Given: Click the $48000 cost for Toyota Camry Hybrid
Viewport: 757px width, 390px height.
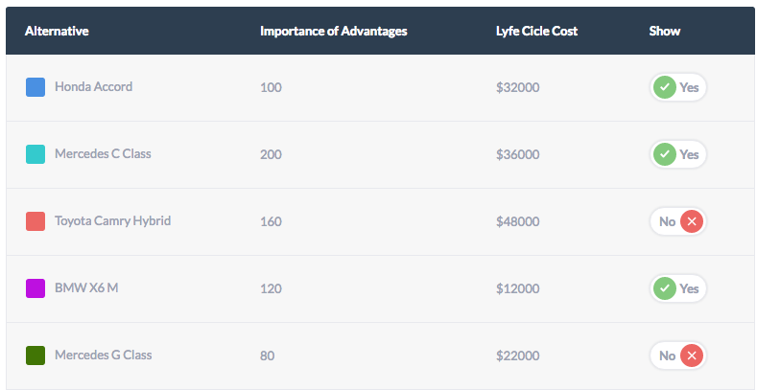Looking at the screenshot, I should pos(517,221).
